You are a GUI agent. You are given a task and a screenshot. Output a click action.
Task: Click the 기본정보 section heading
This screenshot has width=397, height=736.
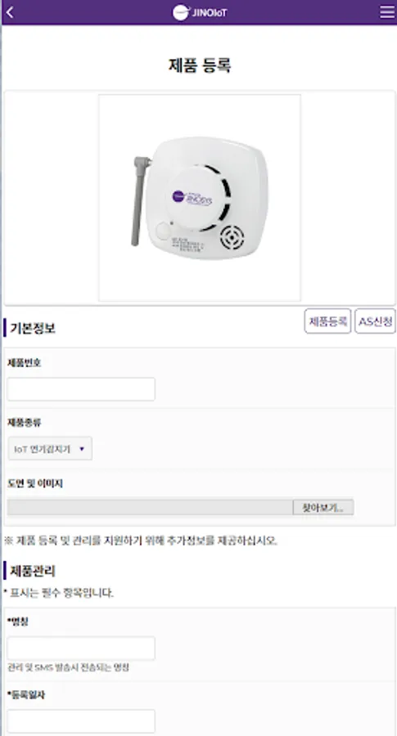pyautogui.click(x=33, y=328)
